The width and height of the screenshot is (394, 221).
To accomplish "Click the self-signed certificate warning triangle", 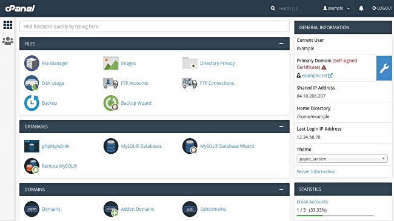I will coord(324,67).
